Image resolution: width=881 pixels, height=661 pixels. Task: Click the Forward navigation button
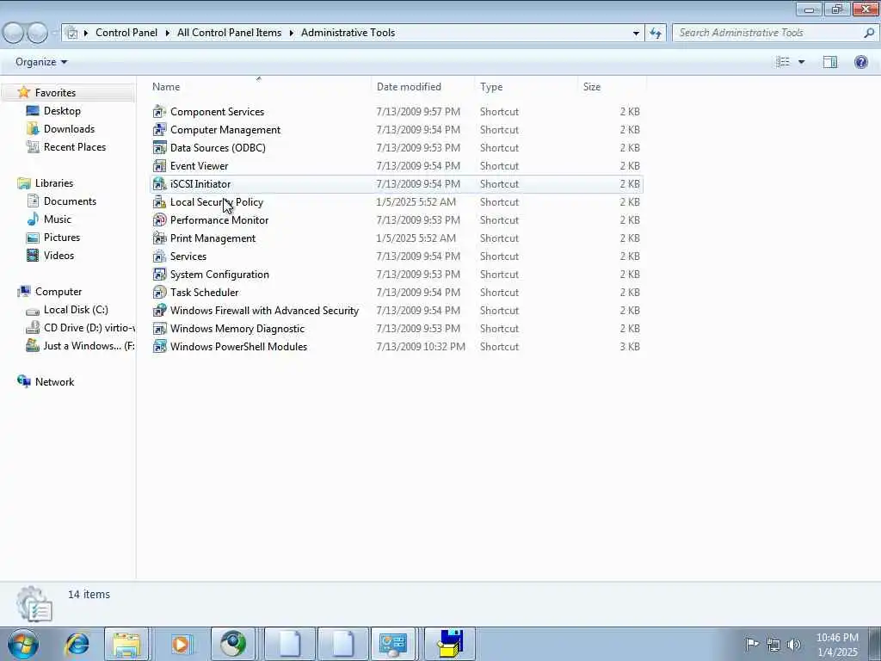38,34
